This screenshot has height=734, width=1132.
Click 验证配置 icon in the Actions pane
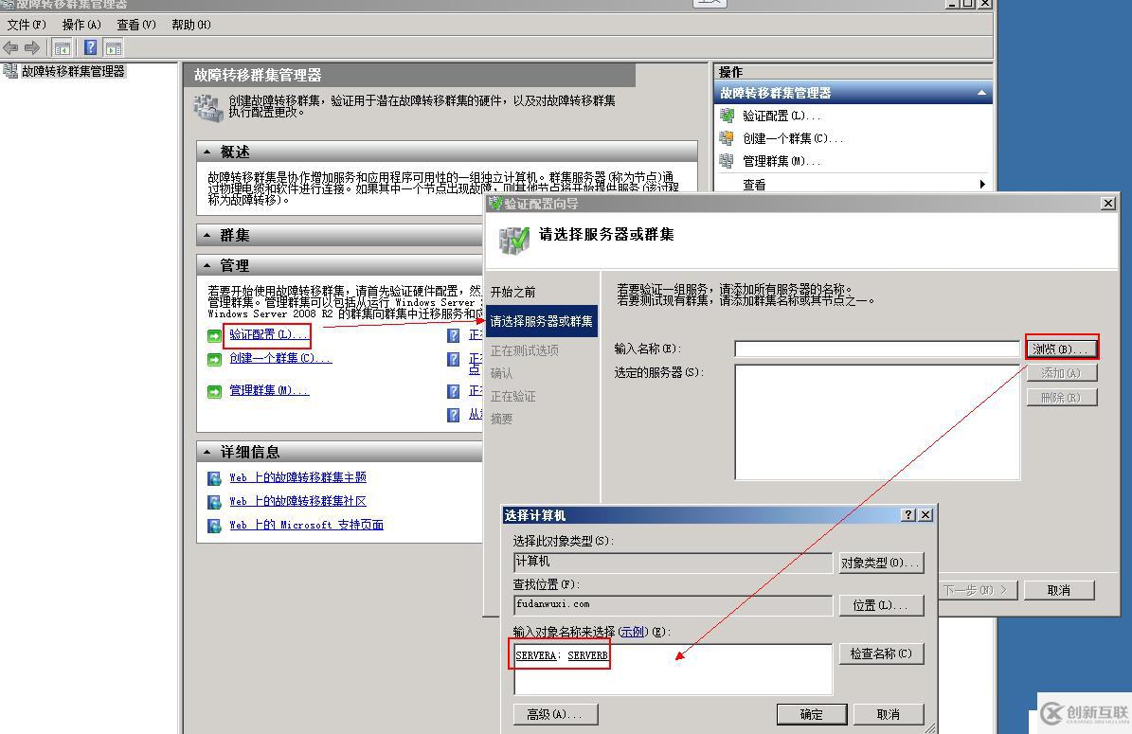pyautogui.click(x=727, y=116)
